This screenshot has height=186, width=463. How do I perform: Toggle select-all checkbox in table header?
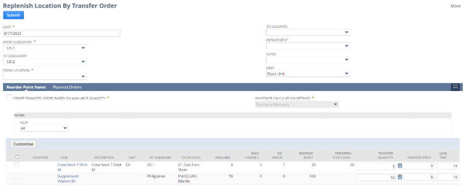point(17,157)
